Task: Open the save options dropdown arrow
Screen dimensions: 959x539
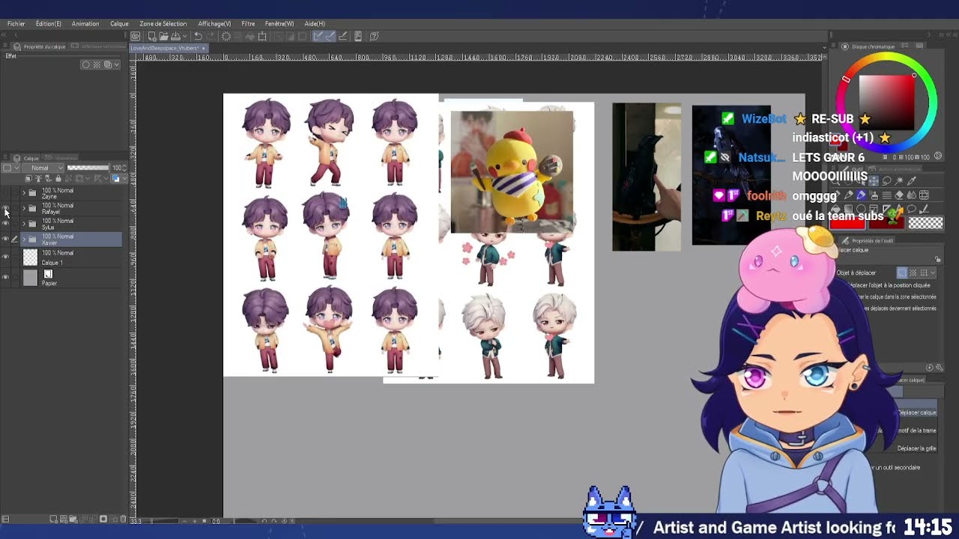Action: (185, 36)
